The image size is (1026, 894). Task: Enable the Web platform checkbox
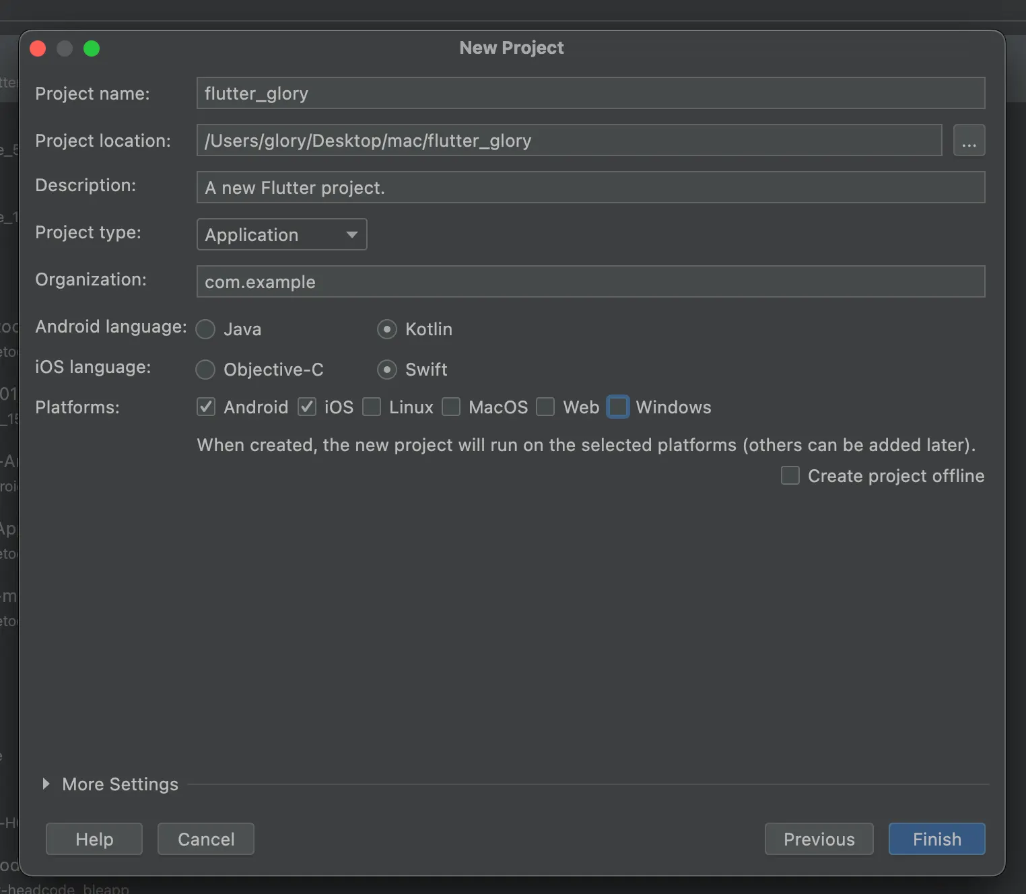[x=545, y=407]
